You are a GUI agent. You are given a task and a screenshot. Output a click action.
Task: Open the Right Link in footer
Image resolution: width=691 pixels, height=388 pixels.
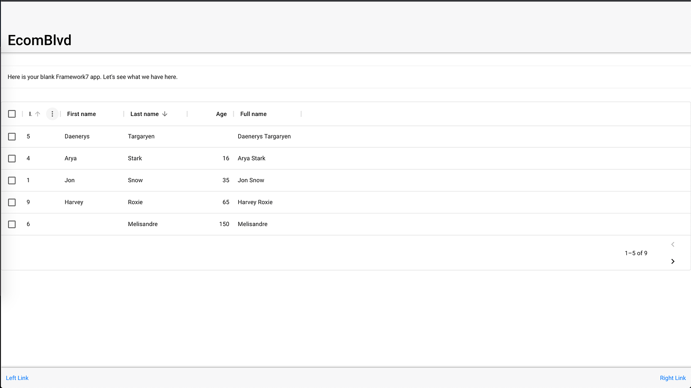672,378
